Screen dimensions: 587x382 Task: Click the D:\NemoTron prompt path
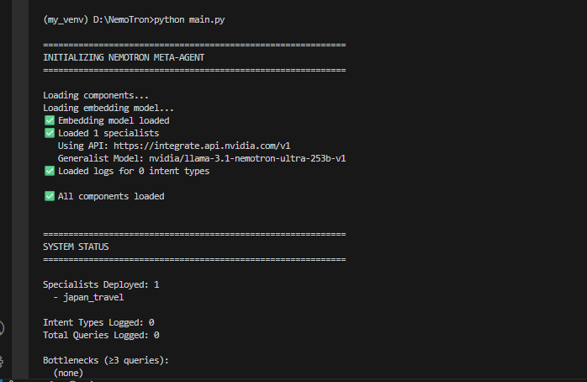[x=124, y=19]
